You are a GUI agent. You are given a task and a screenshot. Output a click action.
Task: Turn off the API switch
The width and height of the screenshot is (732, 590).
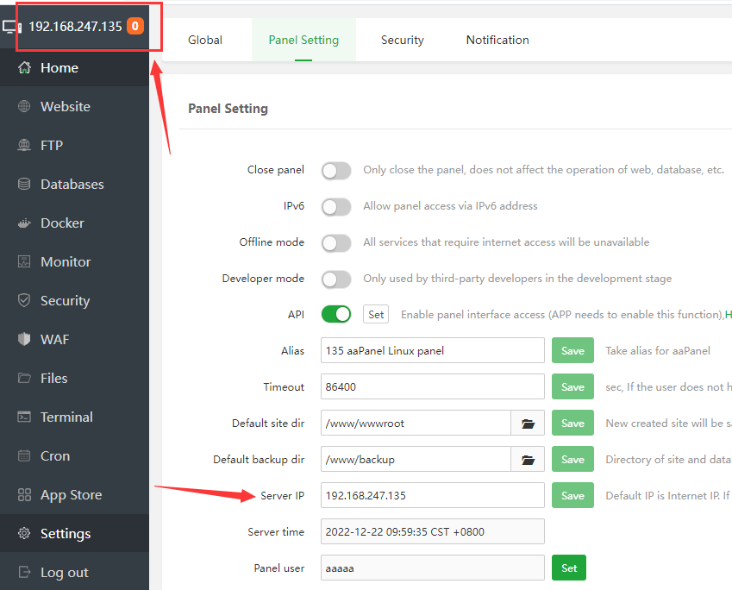coord(336,315)
